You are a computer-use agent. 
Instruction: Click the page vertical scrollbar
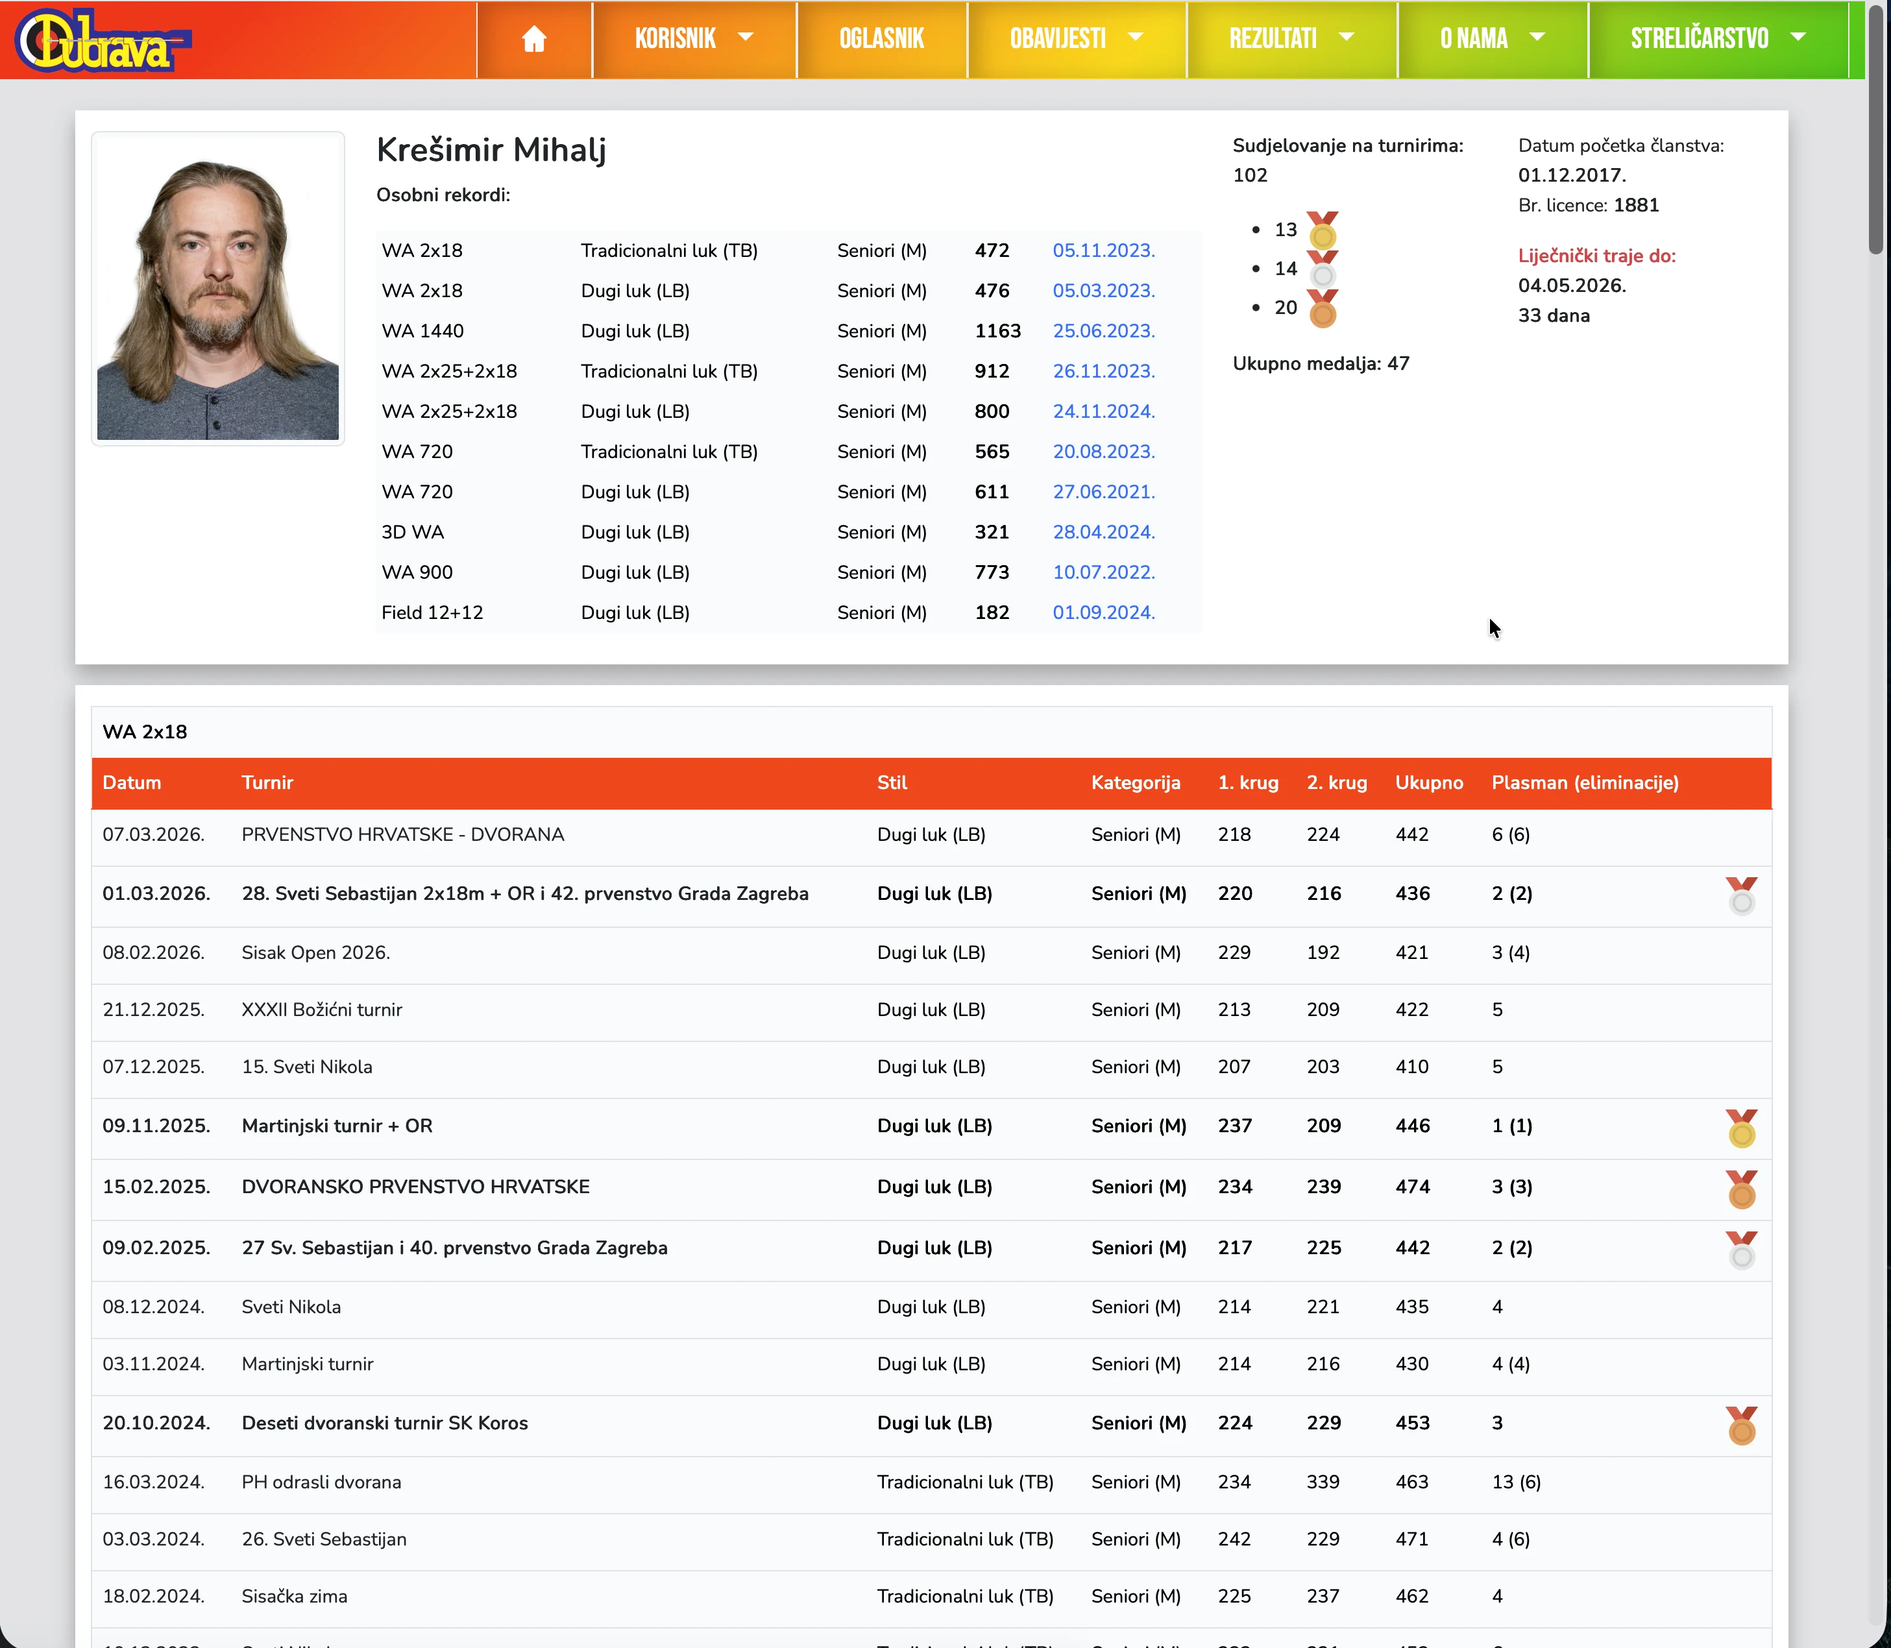point(1875,128)
